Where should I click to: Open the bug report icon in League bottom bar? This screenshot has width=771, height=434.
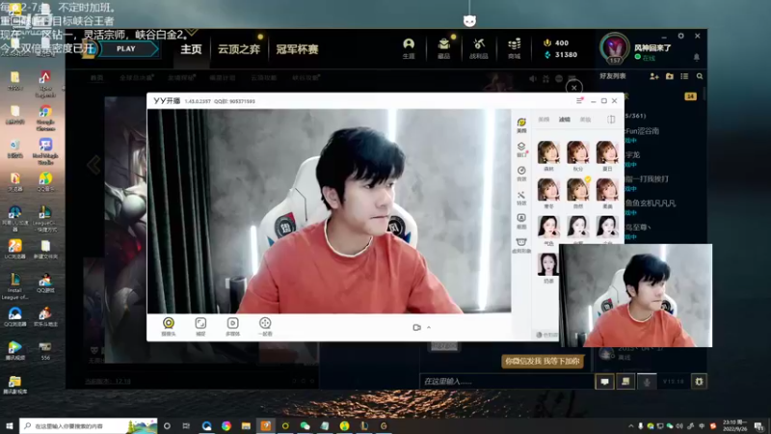click(x=699, y=381)
